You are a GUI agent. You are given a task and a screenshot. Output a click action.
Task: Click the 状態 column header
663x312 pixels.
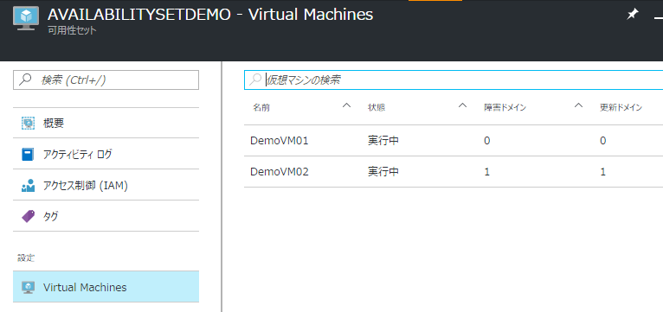click(x=377, y=108)
